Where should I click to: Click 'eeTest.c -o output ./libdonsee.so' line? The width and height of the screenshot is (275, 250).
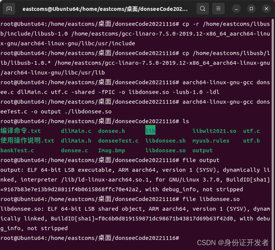tap(56, 112)
